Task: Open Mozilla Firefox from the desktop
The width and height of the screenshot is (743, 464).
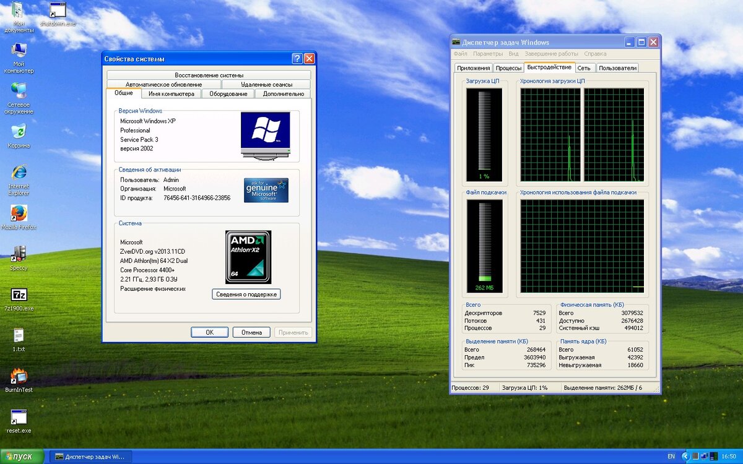Action: (x=19, y=213)
